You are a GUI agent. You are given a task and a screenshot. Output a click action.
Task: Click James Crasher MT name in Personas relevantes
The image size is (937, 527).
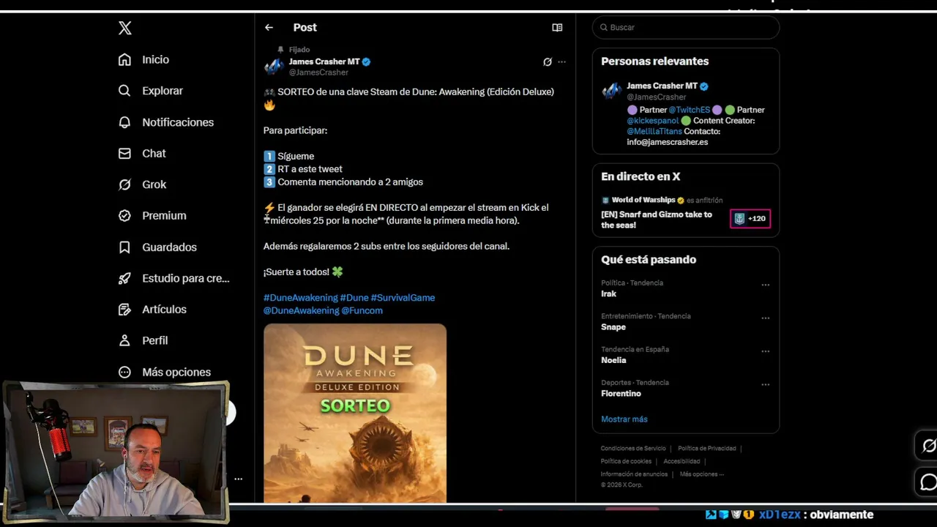662,86
